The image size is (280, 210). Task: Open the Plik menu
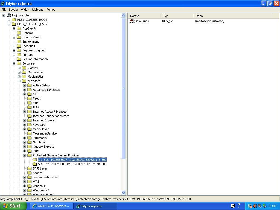(4, 10)
